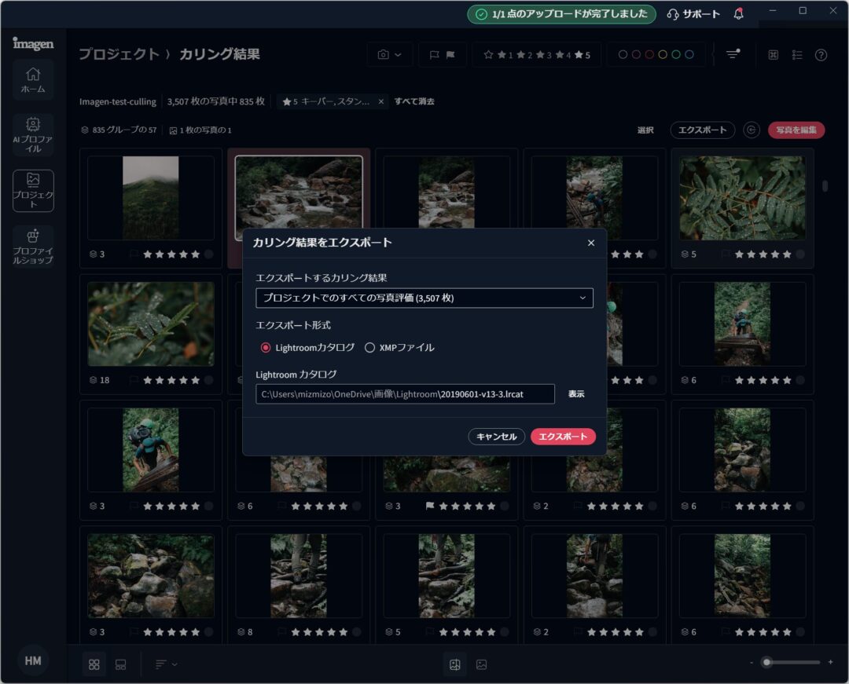This screenshot has height=684, width=849.
Task: Close the export culling results dialog
Action: click(x=591, y=243)
